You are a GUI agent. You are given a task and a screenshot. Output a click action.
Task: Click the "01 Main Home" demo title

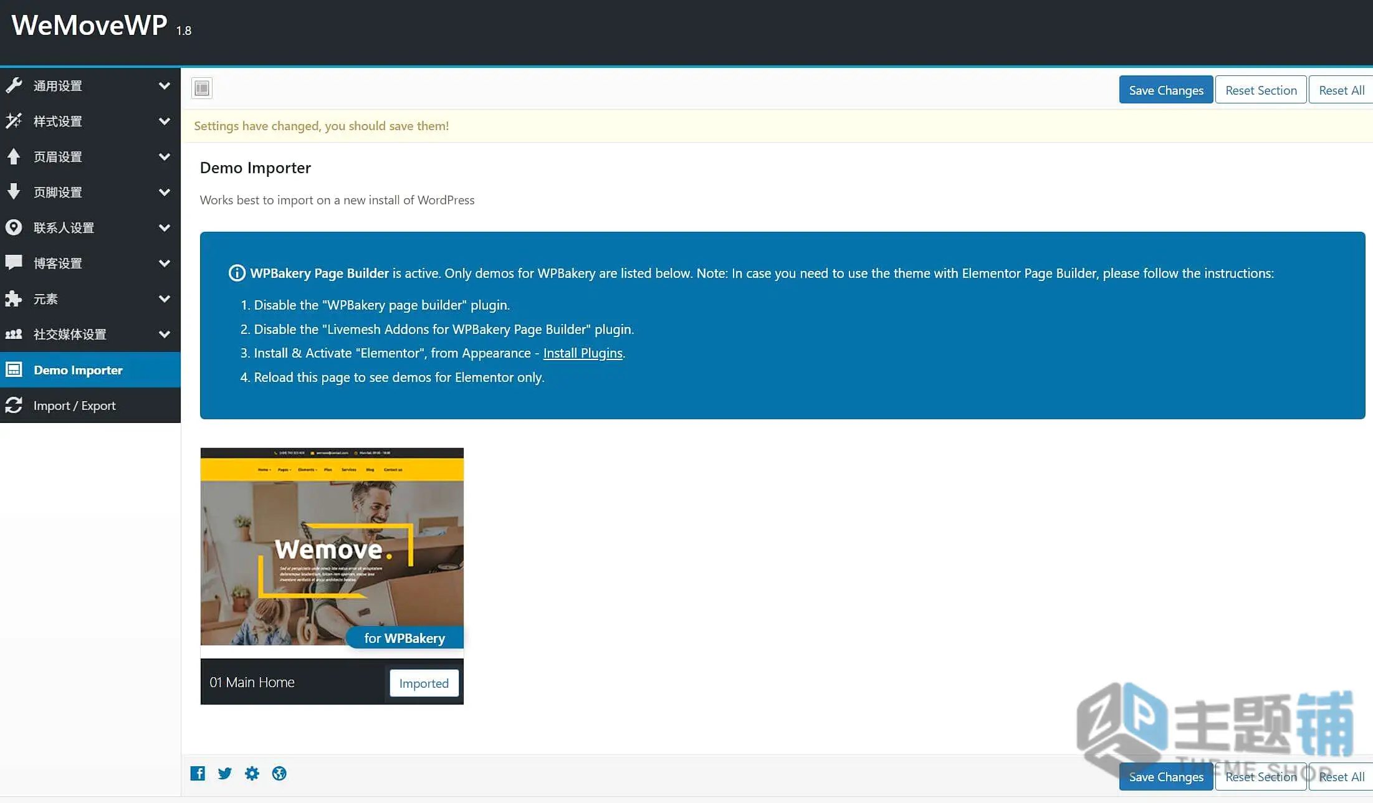pos(252,682)
